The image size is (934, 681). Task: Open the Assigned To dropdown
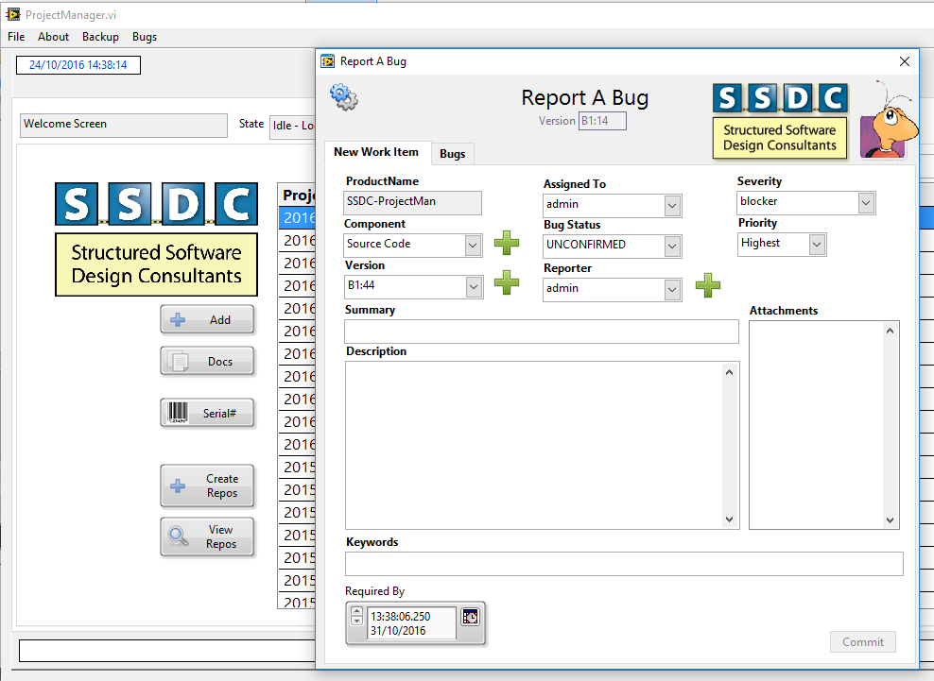pos(672,205)
